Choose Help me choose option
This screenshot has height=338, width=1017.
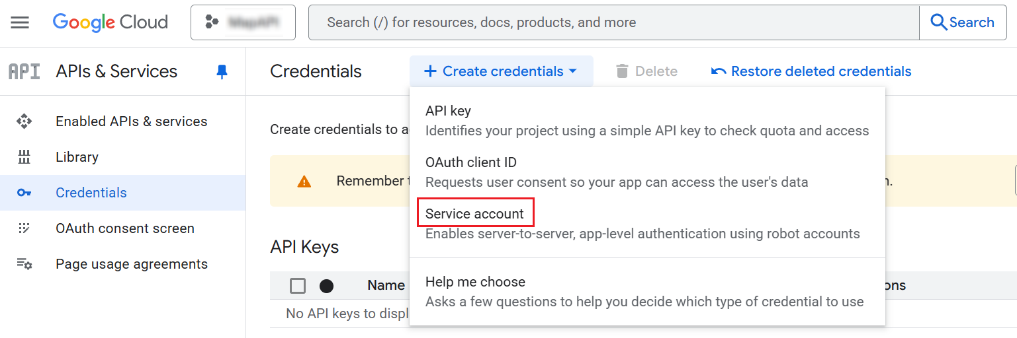(x=475, y=282)
